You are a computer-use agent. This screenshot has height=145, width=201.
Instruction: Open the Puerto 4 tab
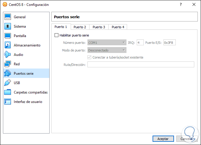(x=118, y=27)
